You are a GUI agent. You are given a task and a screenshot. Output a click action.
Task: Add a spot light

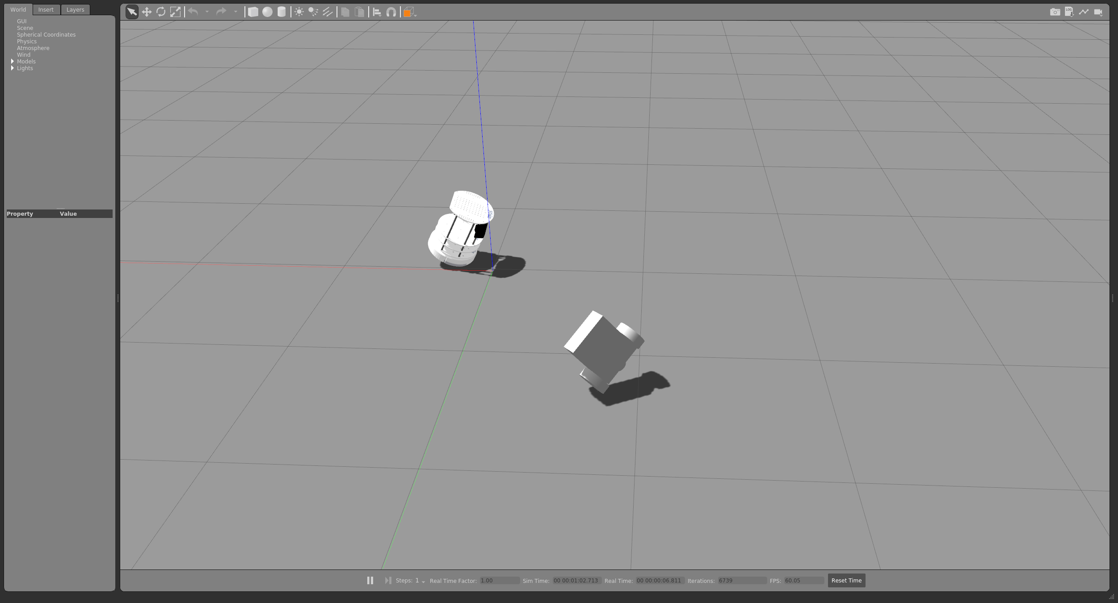pyautogui.click(x=313, y=12)
